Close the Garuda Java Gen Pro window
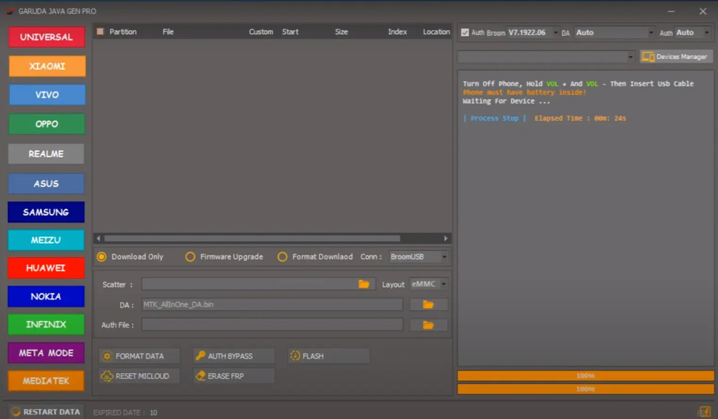Screen dimensions: 718x419 [703, 11]
